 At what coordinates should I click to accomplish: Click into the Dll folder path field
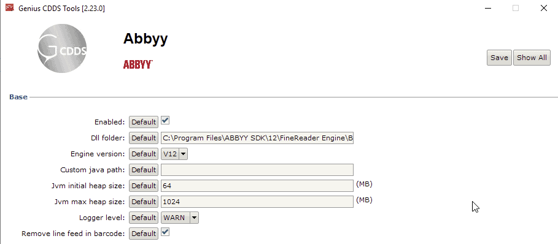coord(257,138)
